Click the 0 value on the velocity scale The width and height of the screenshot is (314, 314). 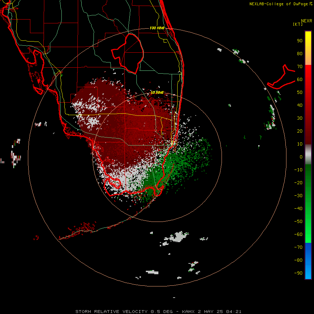coord(301,157)
